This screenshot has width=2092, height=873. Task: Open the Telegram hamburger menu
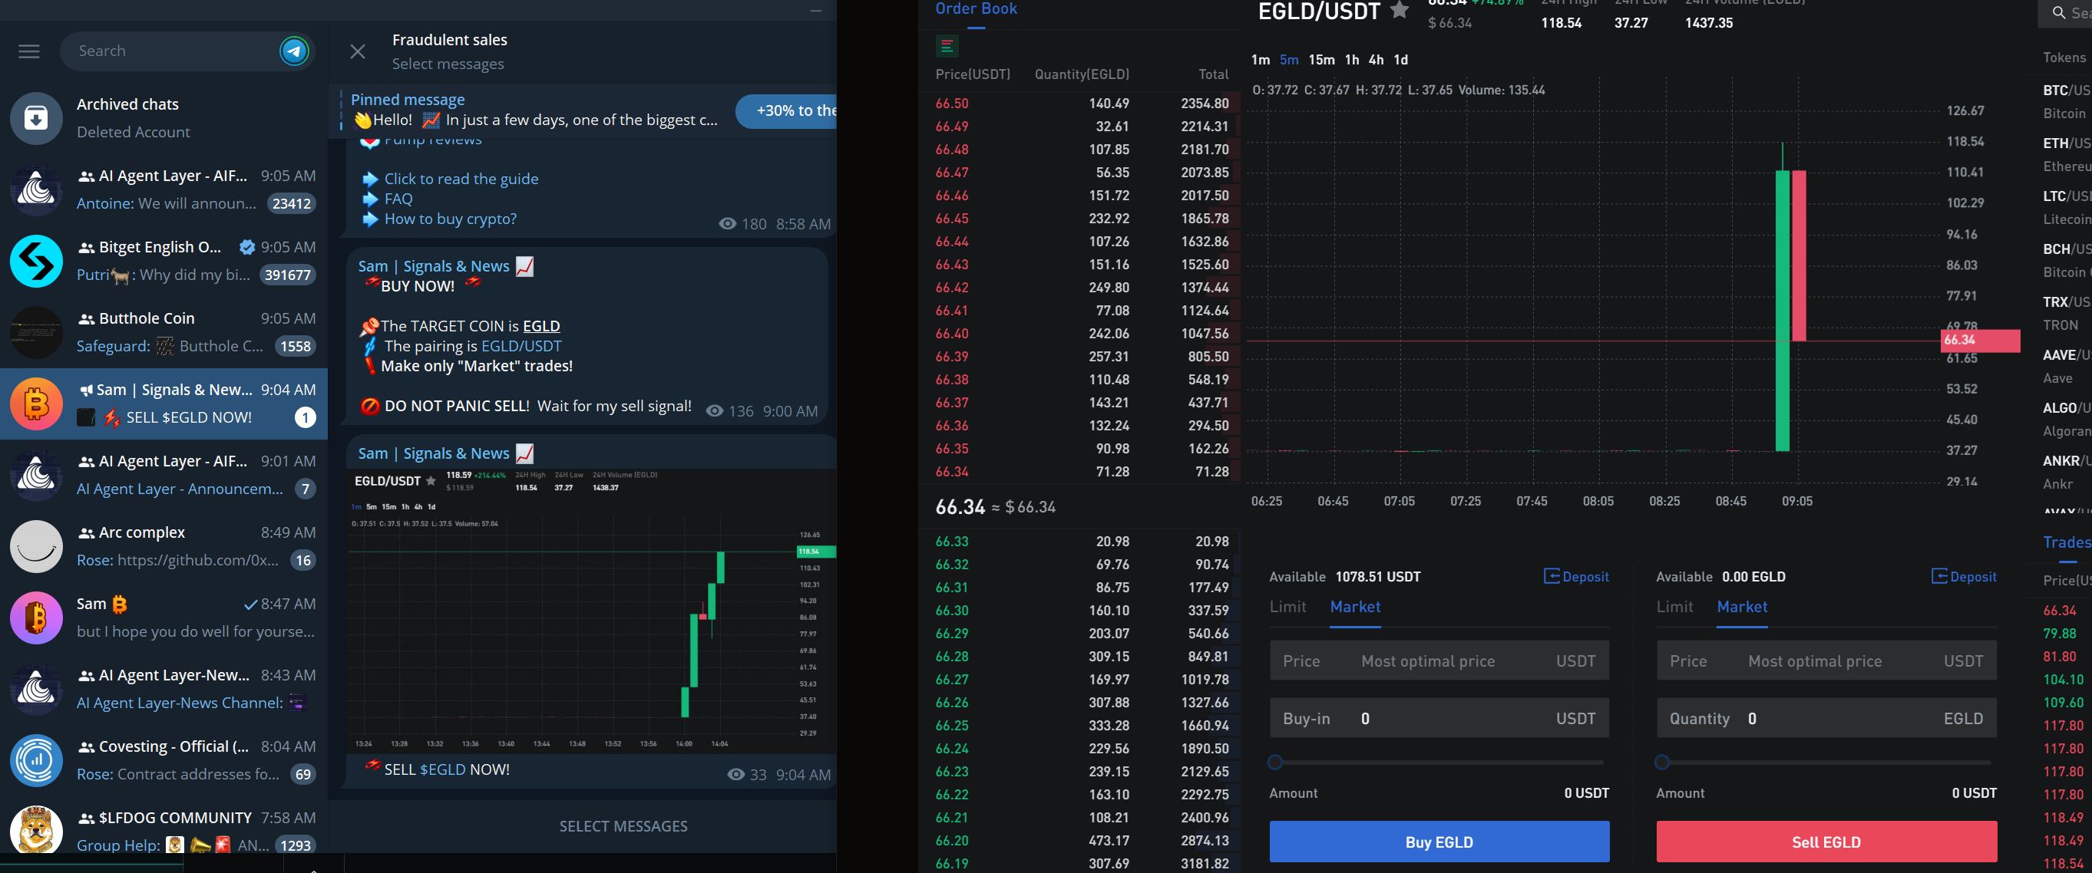pos(29,51)
